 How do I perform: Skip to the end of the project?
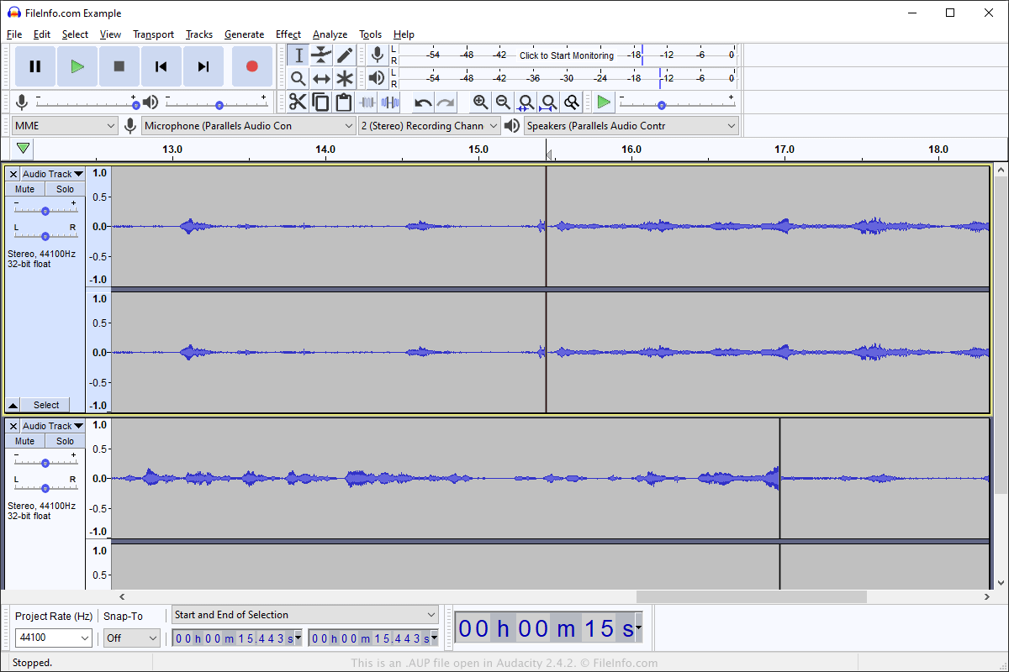pos(203,66)
